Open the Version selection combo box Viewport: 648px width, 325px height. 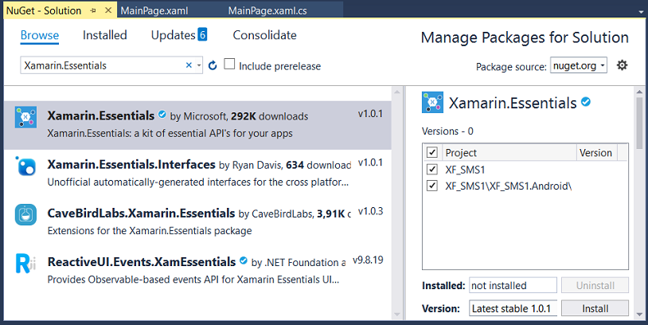tap(513, 308)
